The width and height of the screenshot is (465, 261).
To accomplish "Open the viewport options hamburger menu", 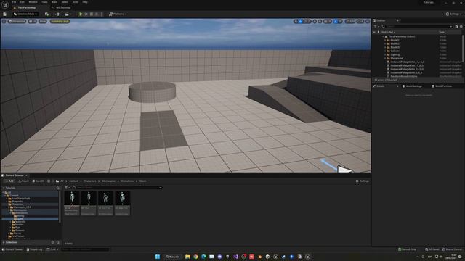I will coord(4,21).
